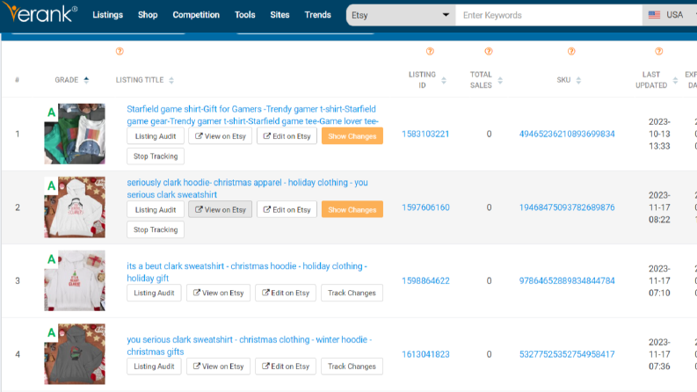
Task: Sort by SKU column arrows
Action: (578, 81)
